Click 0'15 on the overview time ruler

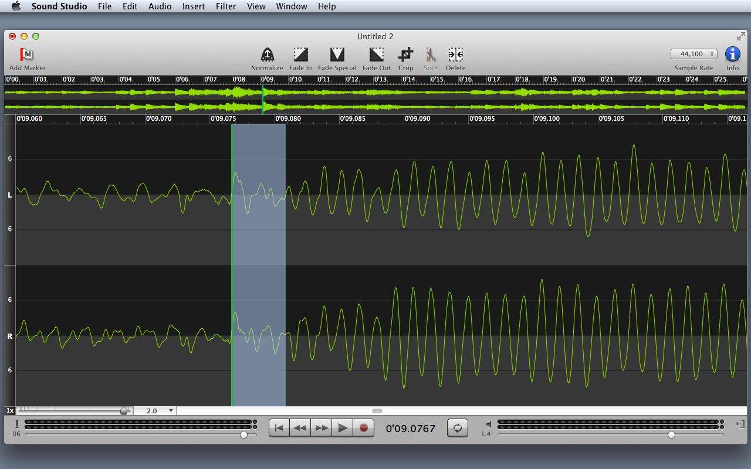(x=437, y=79)
